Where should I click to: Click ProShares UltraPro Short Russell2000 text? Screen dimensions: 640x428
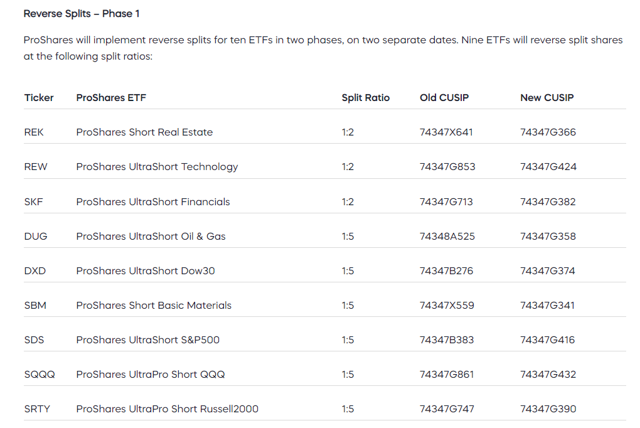168,409
